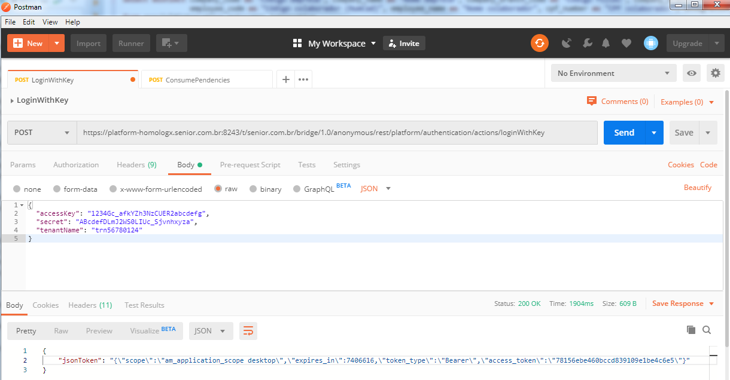730x380 pixels.
Task: Open the Tests tab
Action: pos(307,164)
